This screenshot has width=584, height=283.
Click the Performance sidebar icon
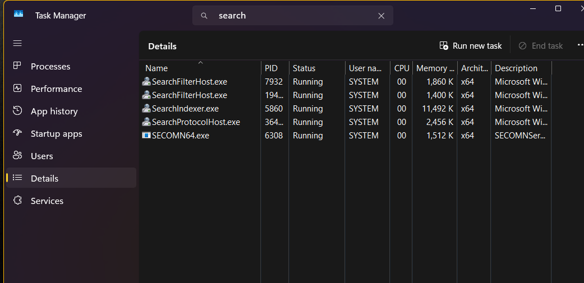click(17, 89)
